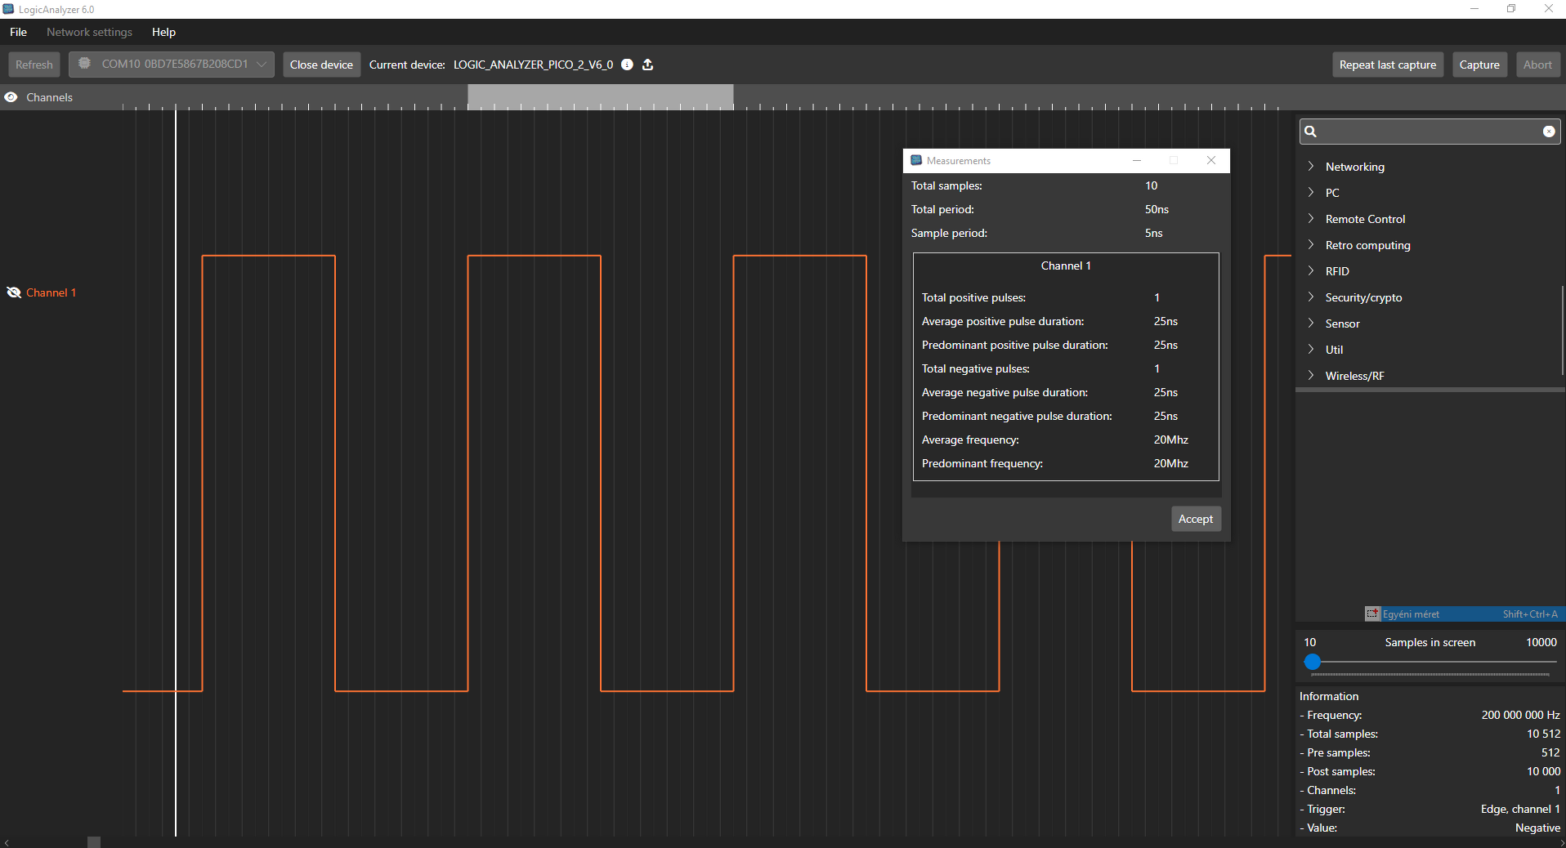Viewport: 1566px width, 848px height.
Task: Clear the search box with X icon
Action: (x=1549, y=132)
